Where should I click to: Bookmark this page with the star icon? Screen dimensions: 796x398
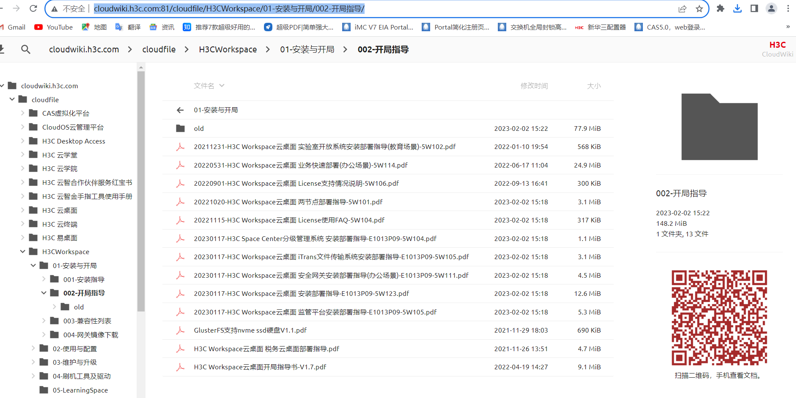click(699, 9)
